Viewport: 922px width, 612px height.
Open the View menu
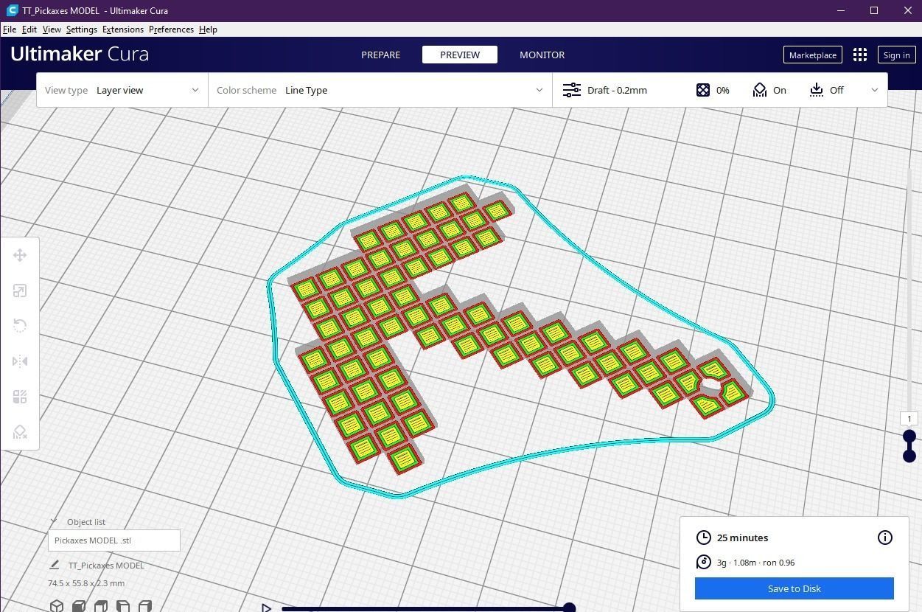click(x=52, y=29)
